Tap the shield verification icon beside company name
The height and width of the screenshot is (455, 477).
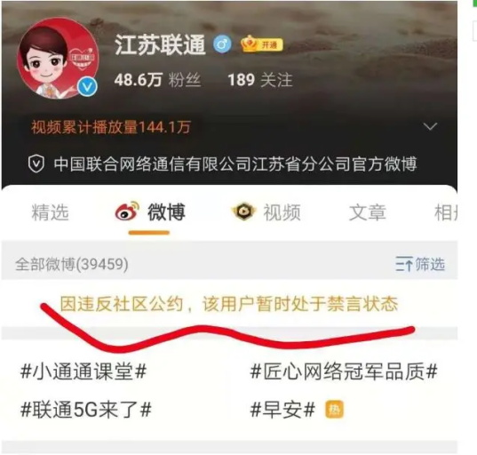pyautogui.click(x=36, y=164)
